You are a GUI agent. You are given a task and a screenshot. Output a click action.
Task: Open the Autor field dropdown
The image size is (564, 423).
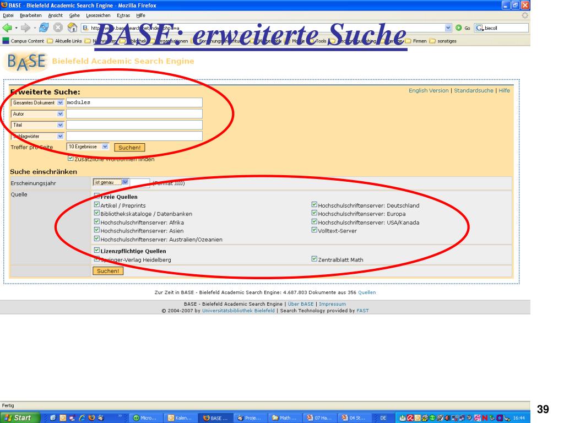(x=37, y=114)
